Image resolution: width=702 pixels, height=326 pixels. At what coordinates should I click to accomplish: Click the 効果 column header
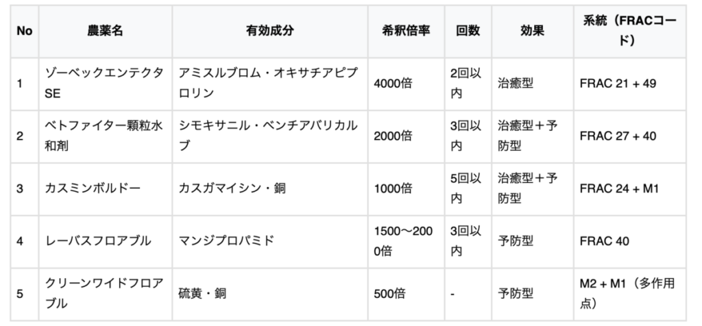pyautogui.click(x=532, y=32)
